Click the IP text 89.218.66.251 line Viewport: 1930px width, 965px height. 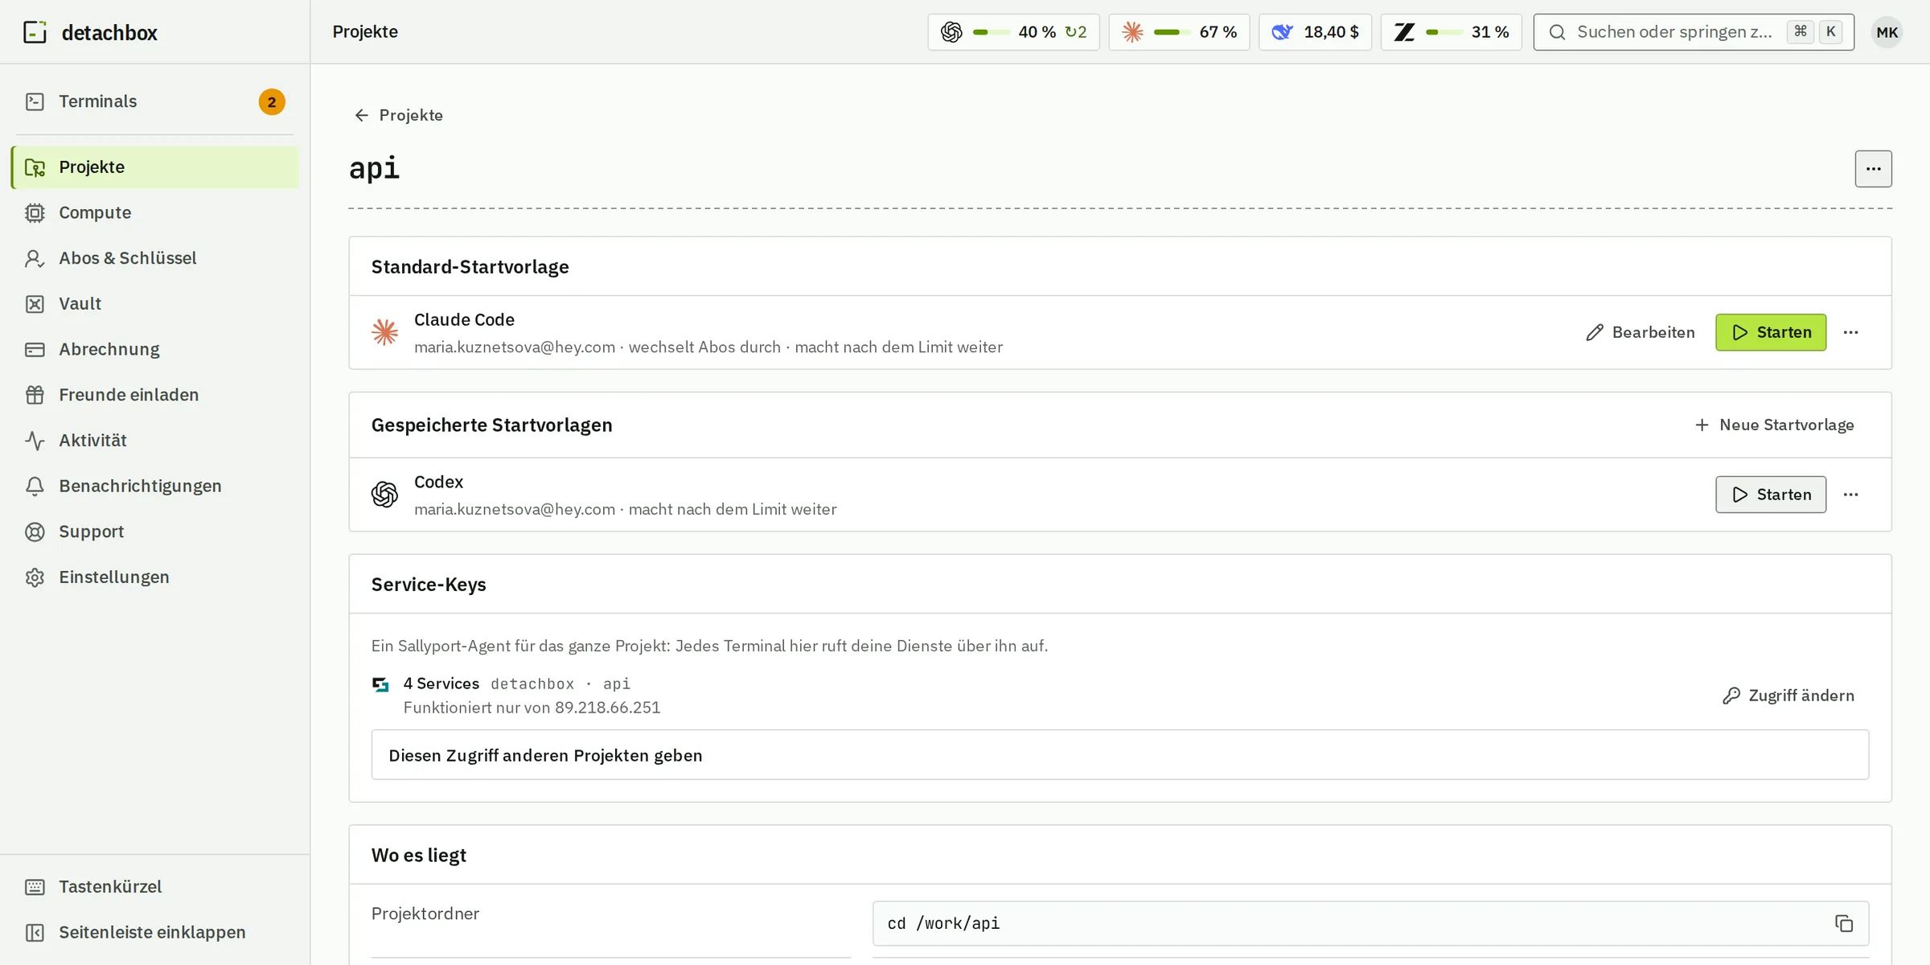point(532,708)
